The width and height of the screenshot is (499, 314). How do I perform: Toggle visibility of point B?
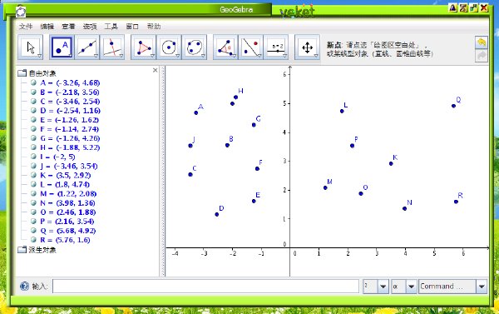coord(33,92)
